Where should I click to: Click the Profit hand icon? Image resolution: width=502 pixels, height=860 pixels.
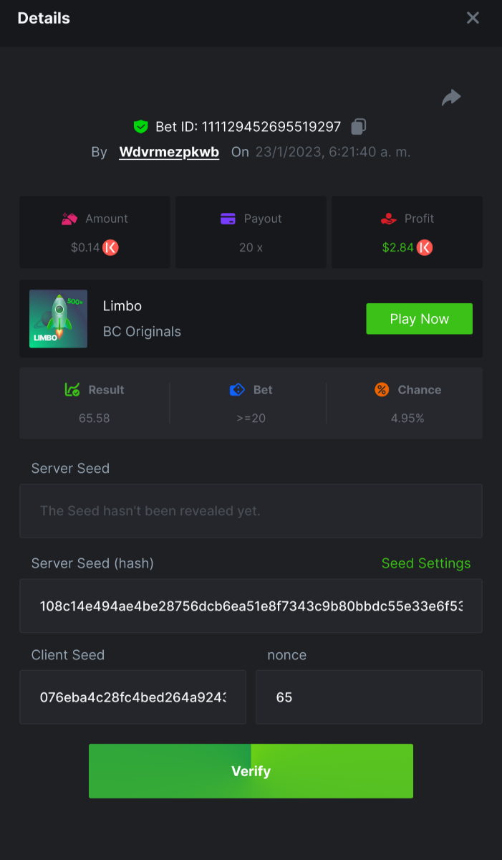(388, 219)
